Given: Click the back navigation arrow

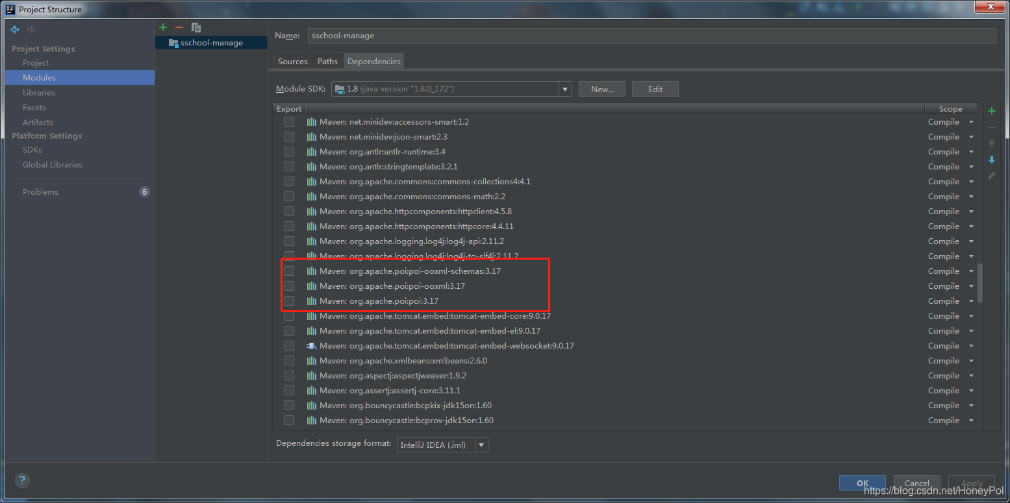Looking at the screenshot, I should [15, 30].
